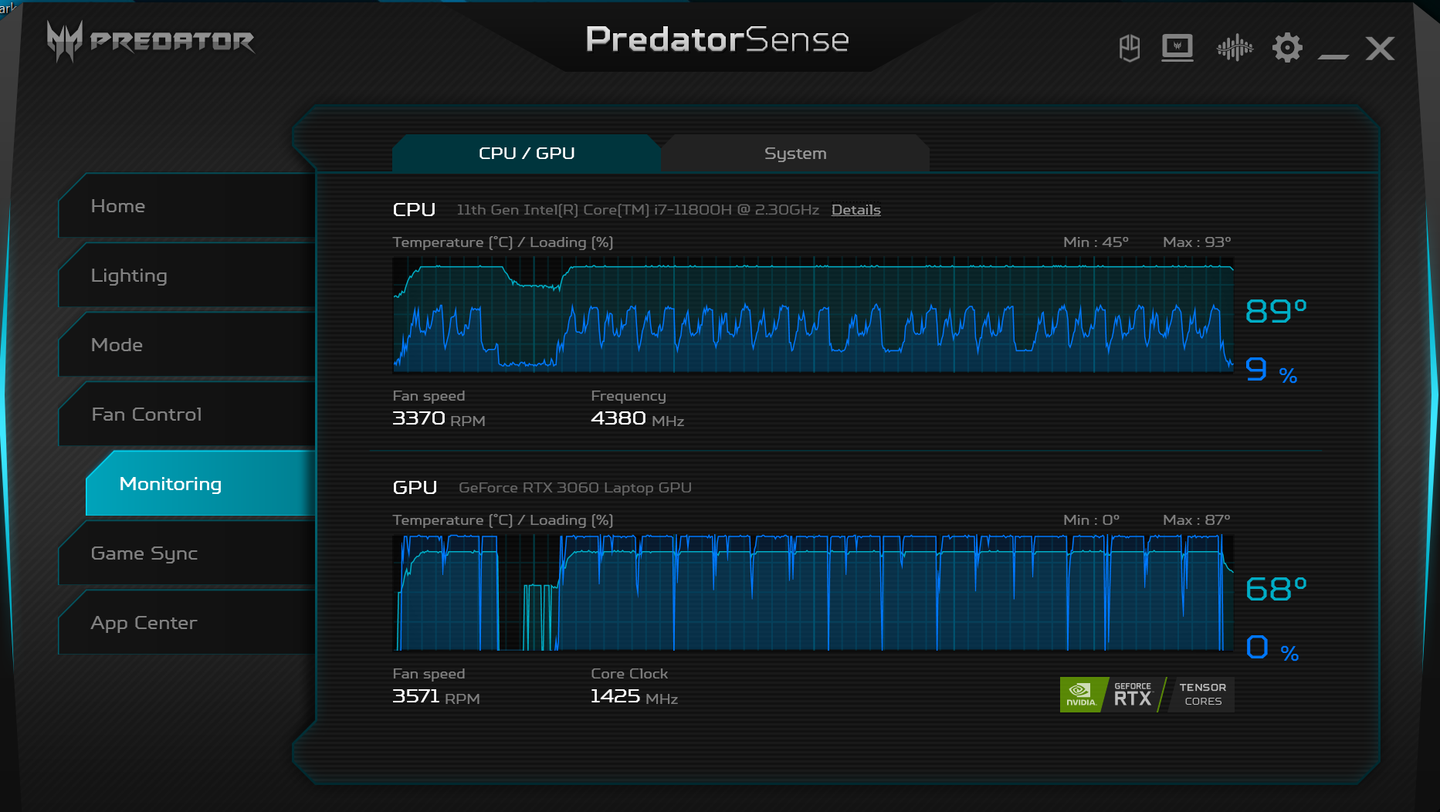
Task: Open the Game Sync section
Action: [187, 553]
